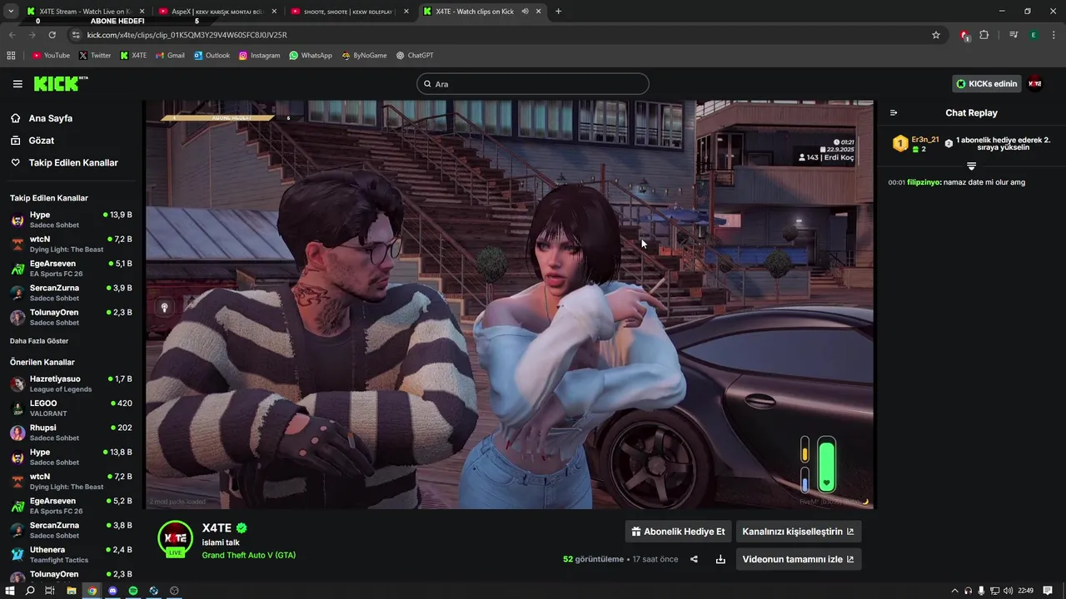Click the address bar URL
This screenshot has width=1066, height=599.
pyautogui.click(x=187, y=35)
